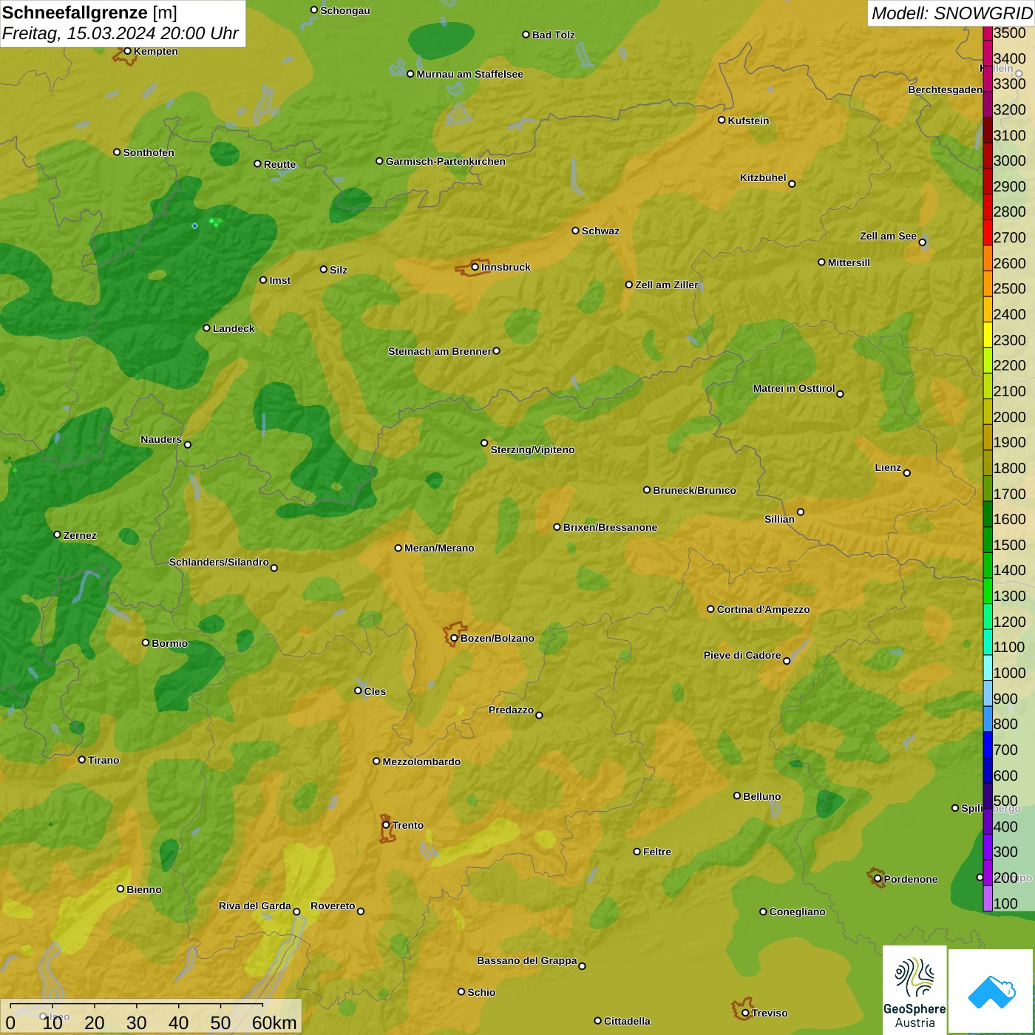The width and height of the screenshot is (1035, 1035).
Task: Click the Cortina d'Ampezzo label
Action: (763, 609)
